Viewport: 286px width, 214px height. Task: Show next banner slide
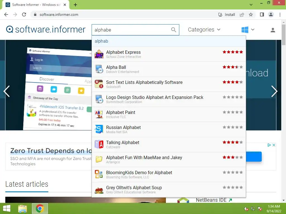pos(274,91)
